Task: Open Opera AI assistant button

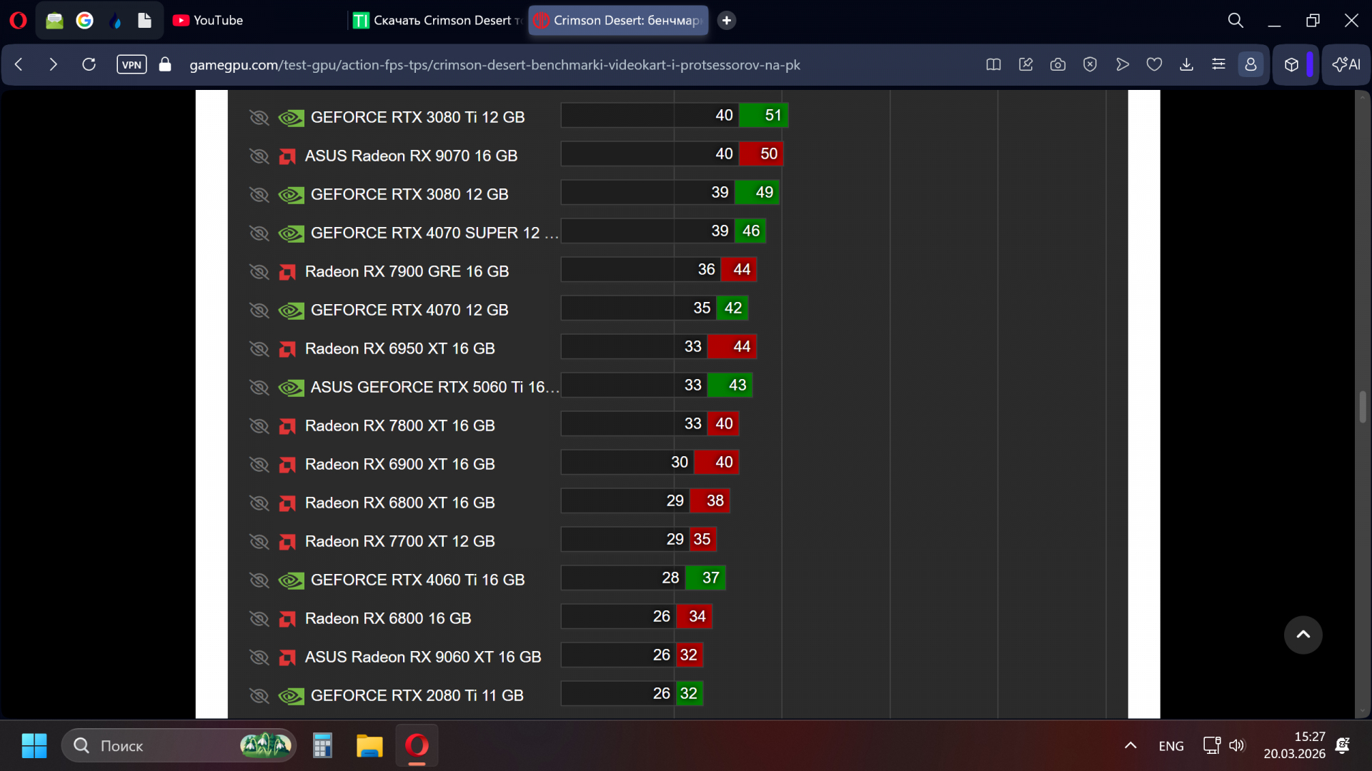Action: 1346,65
